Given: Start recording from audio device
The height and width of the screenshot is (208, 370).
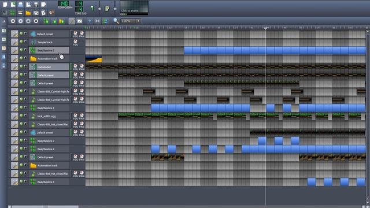Looking at the screenshot, I should coord(21,21).
